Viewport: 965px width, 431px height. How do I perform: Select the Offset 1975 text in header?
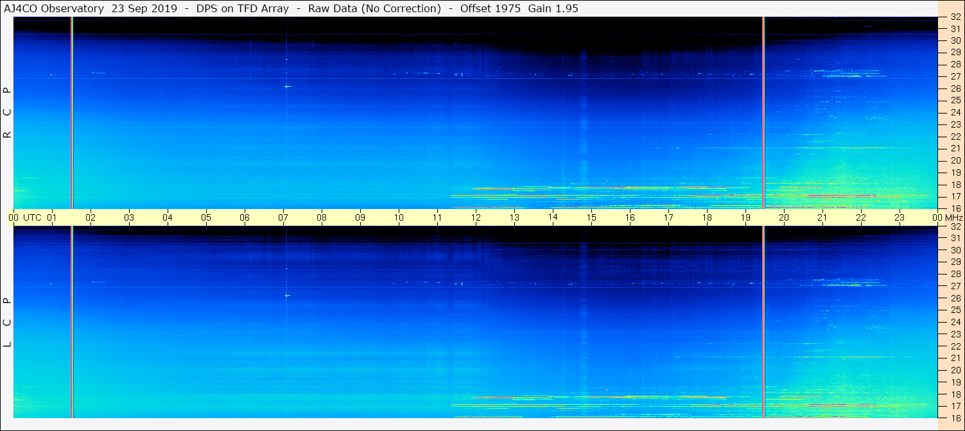491,9
